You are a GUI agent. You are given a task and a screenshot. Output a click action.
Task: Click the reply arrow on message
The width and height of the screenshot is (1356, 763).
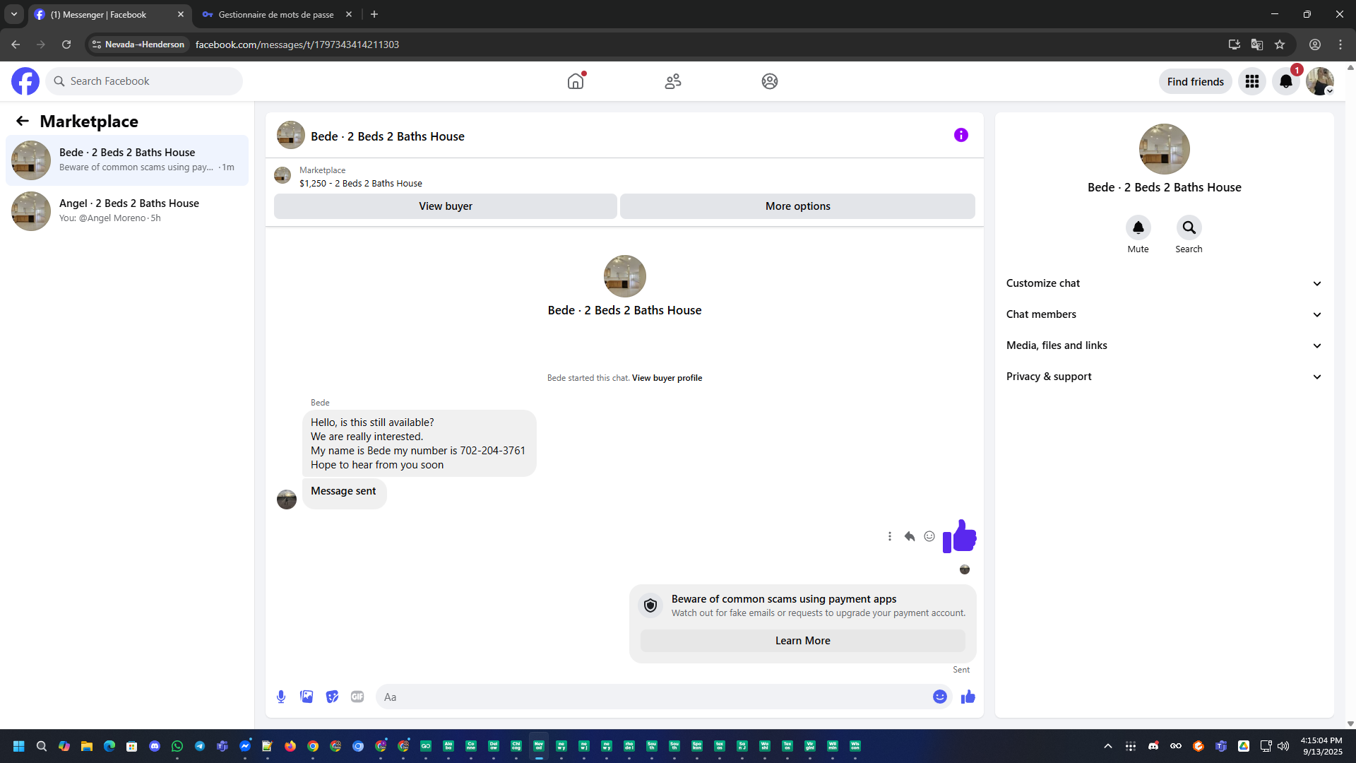(910, 536)
